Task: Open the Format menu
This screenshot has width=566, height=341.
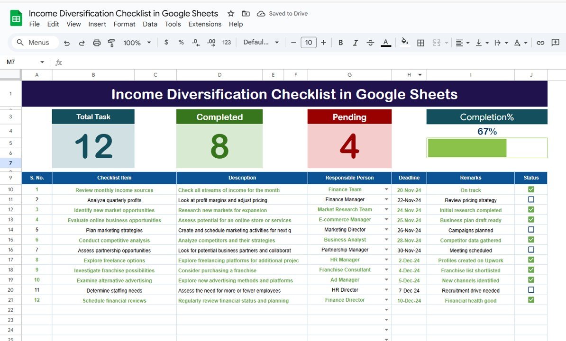Action: click(x=124, y=24)
